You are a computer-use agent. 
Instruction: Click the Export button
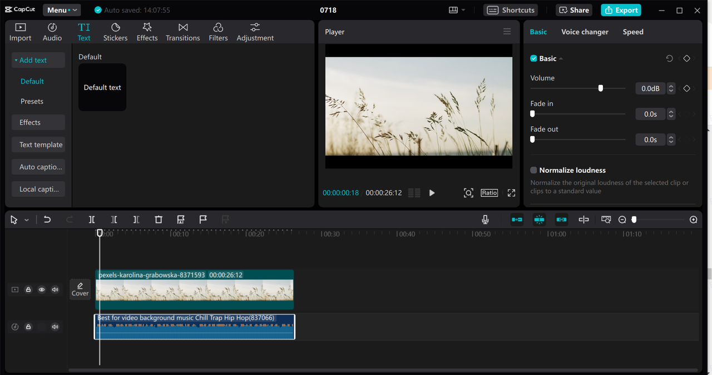[x=621, y=10]
